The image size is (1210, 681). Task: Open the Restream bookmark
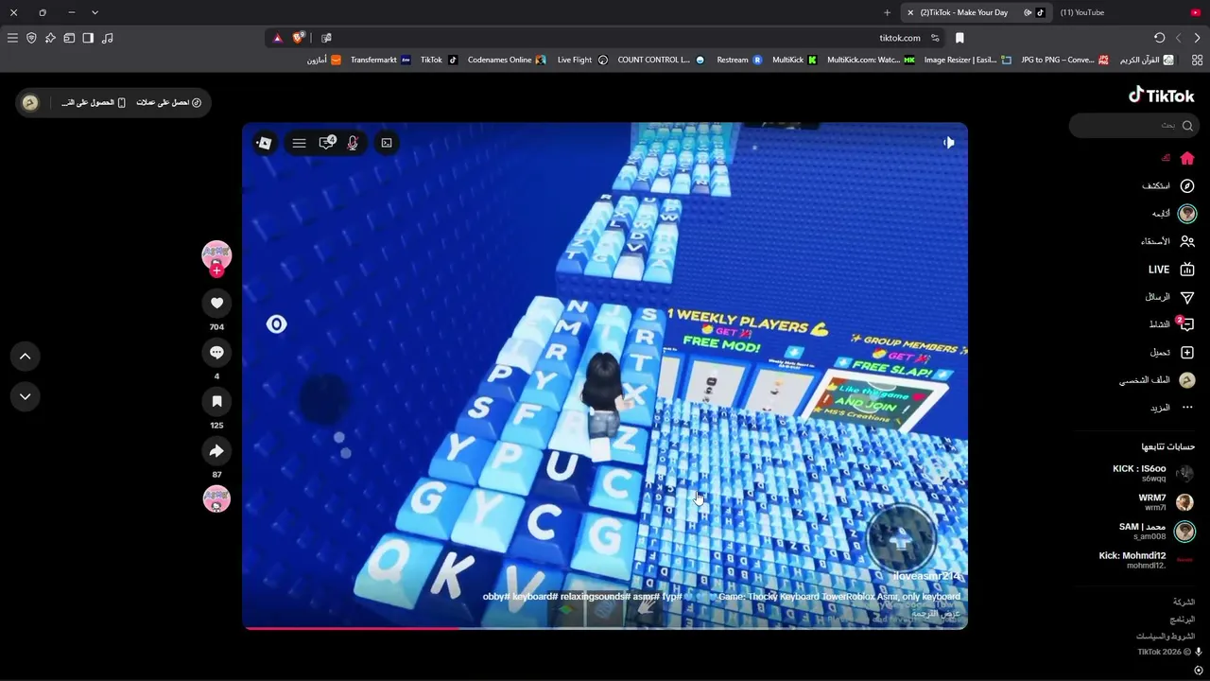pos(739,60)
